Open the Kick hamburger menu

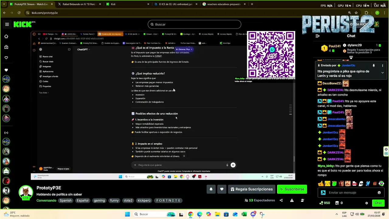[7, 24]
